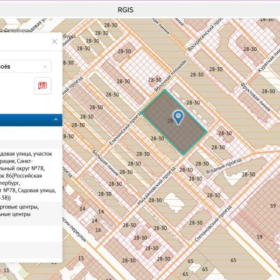The height and width of the screenshot is (280, 280).
Task: Click the blue location pin marker
Action: [x=178, y=117]
